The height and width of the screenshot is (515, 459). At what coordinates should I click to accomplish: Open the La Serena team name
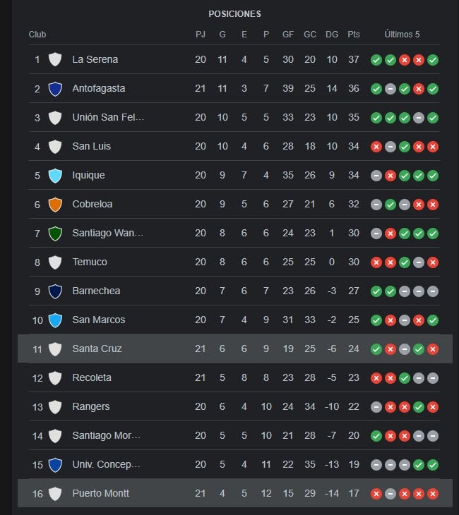[95, 59]
